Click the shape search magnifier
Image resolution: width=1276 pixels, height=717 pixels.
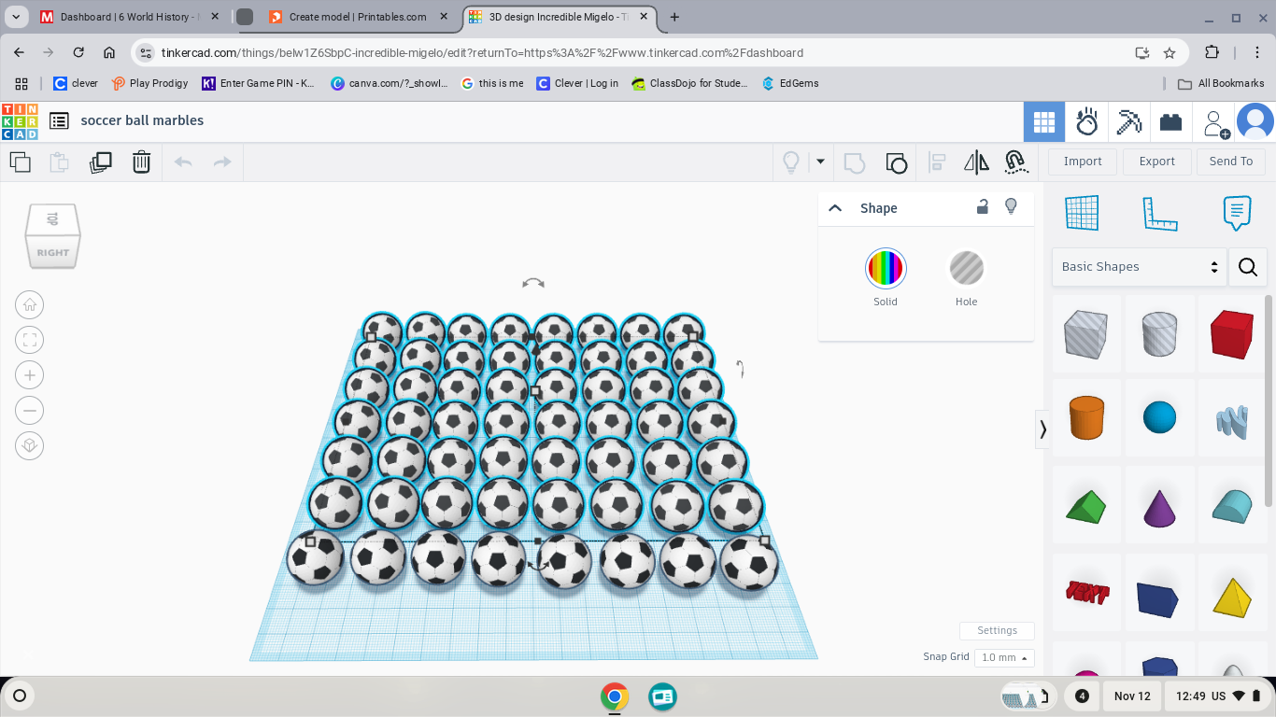(x=1248, y=268)
